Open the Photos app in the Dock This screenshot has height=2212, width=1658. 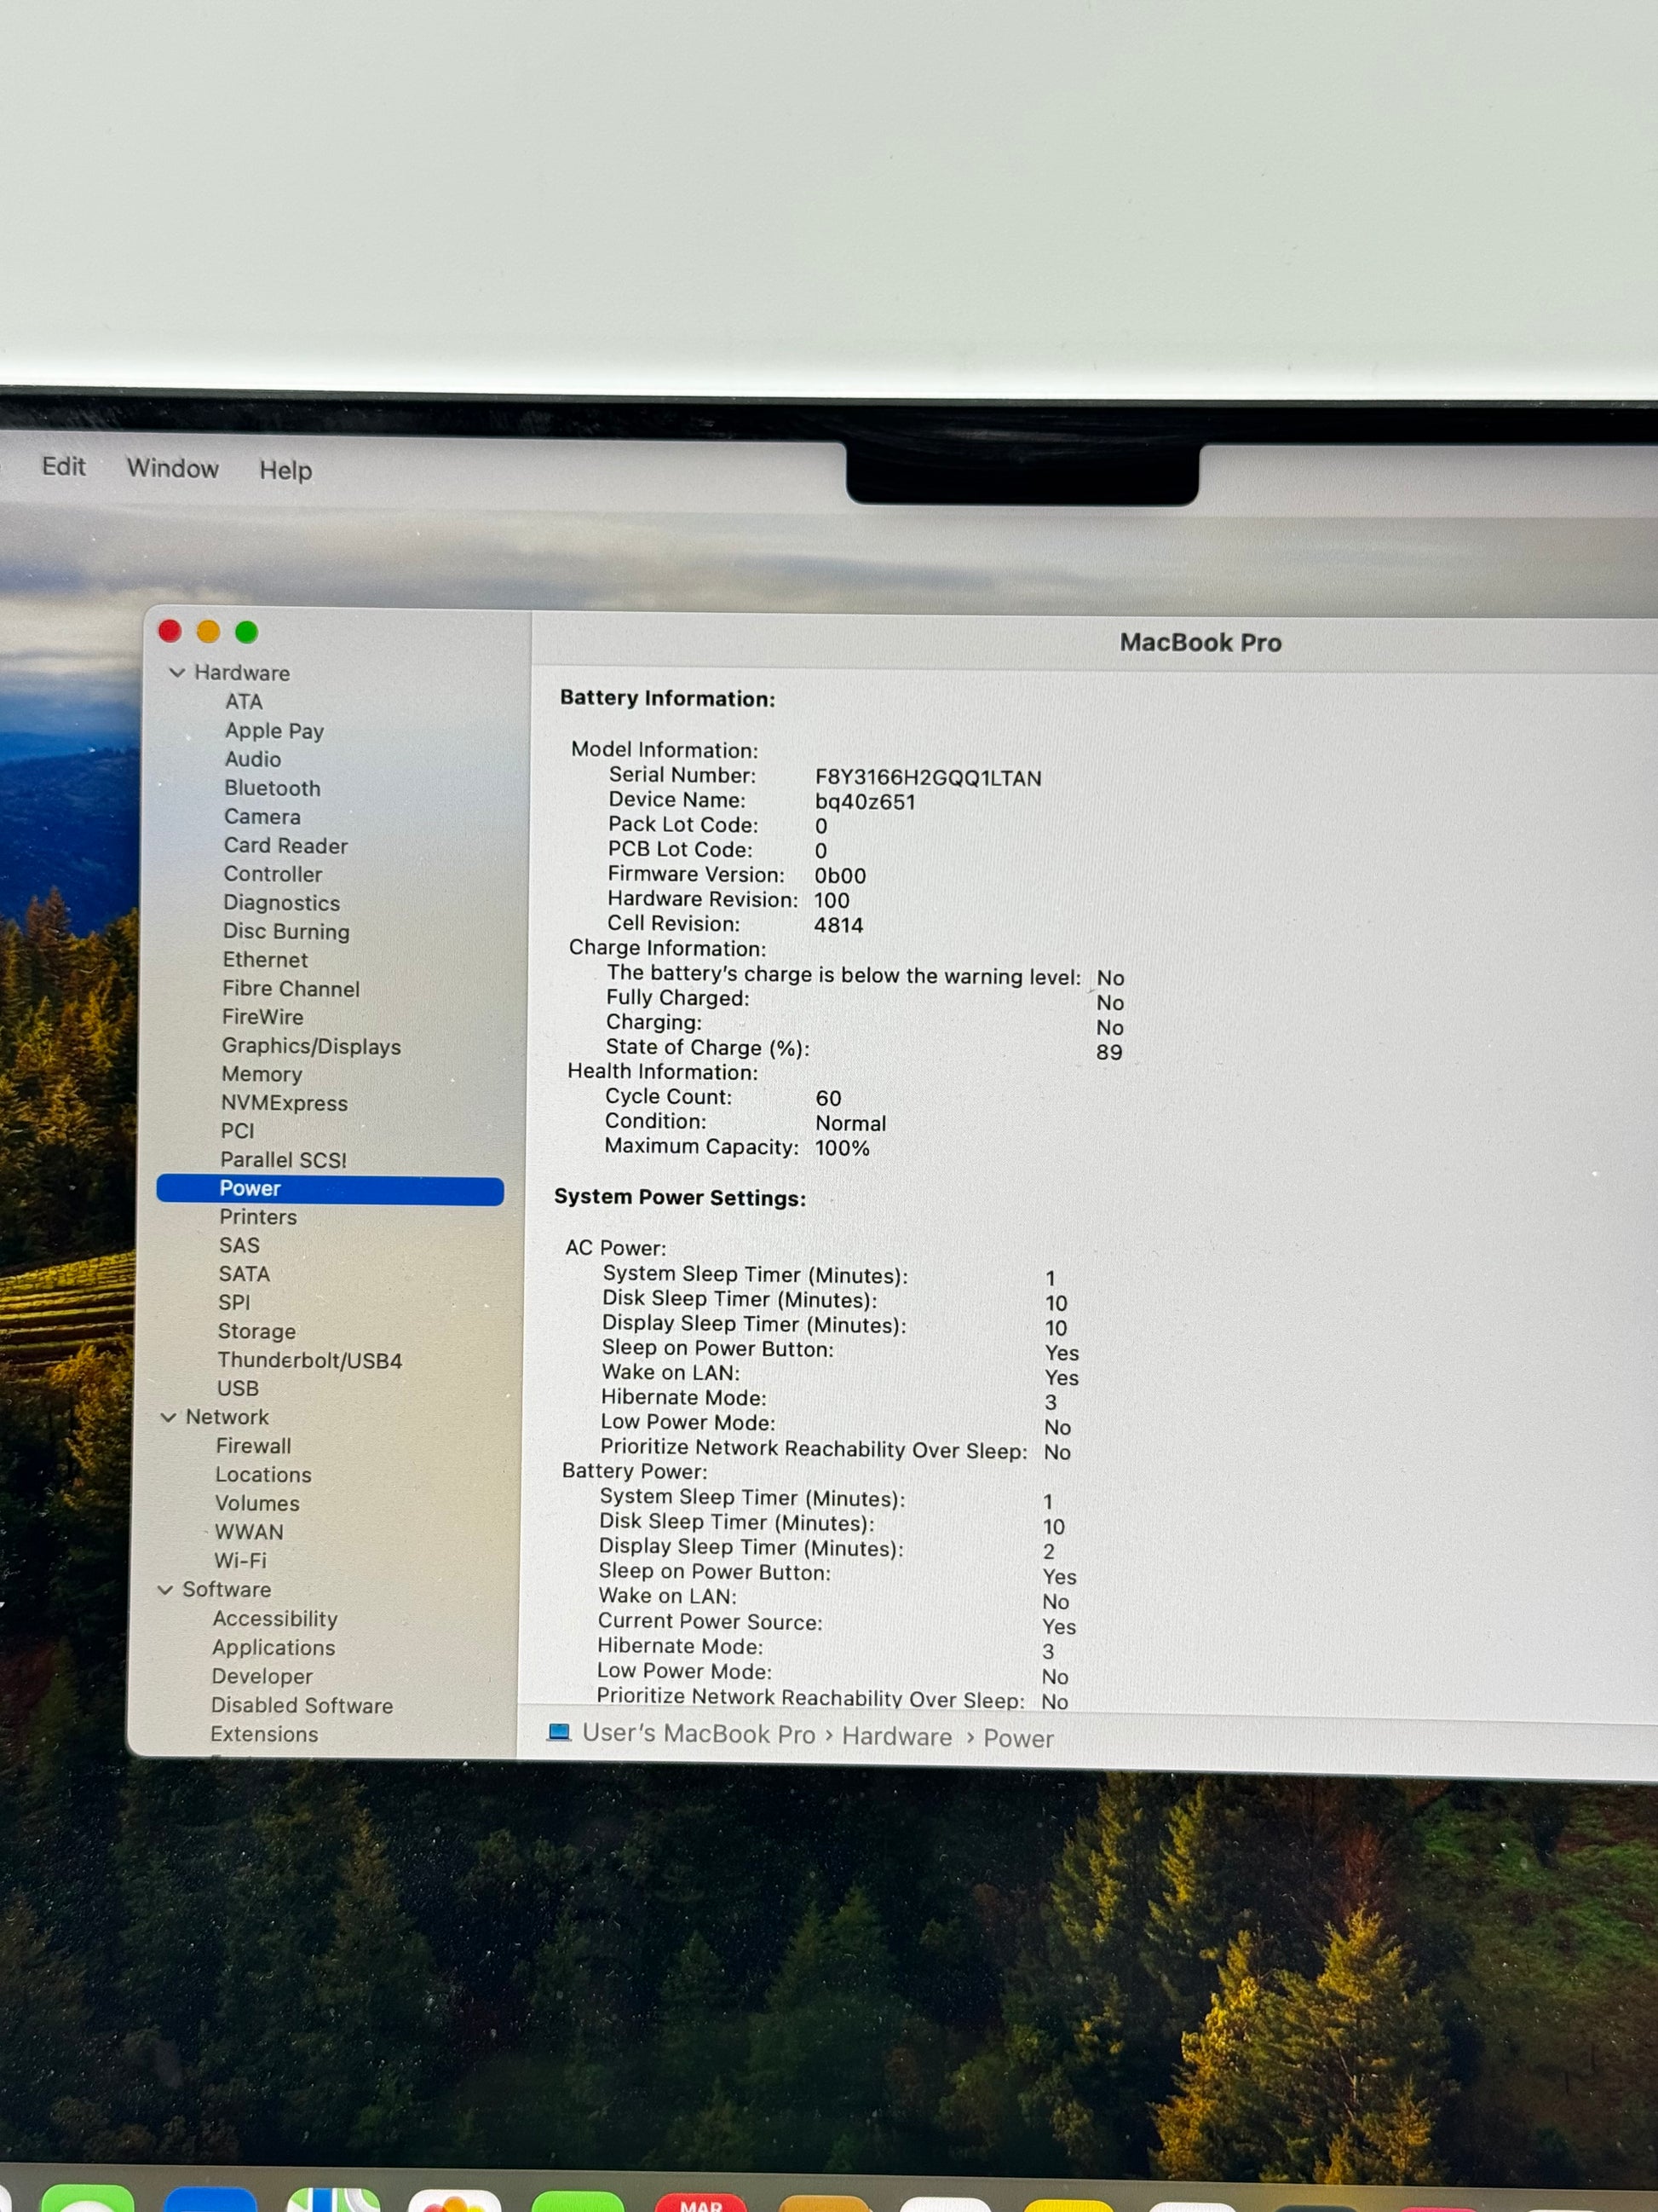point(455,2200)
